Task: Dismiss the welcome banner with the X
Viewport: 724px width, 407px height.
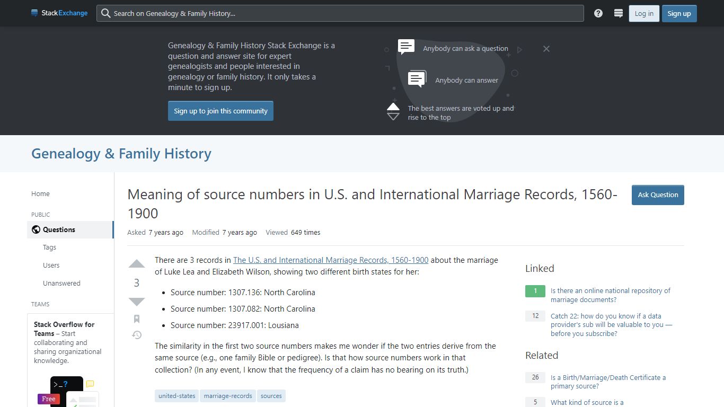Action: [x=546, y=49]
